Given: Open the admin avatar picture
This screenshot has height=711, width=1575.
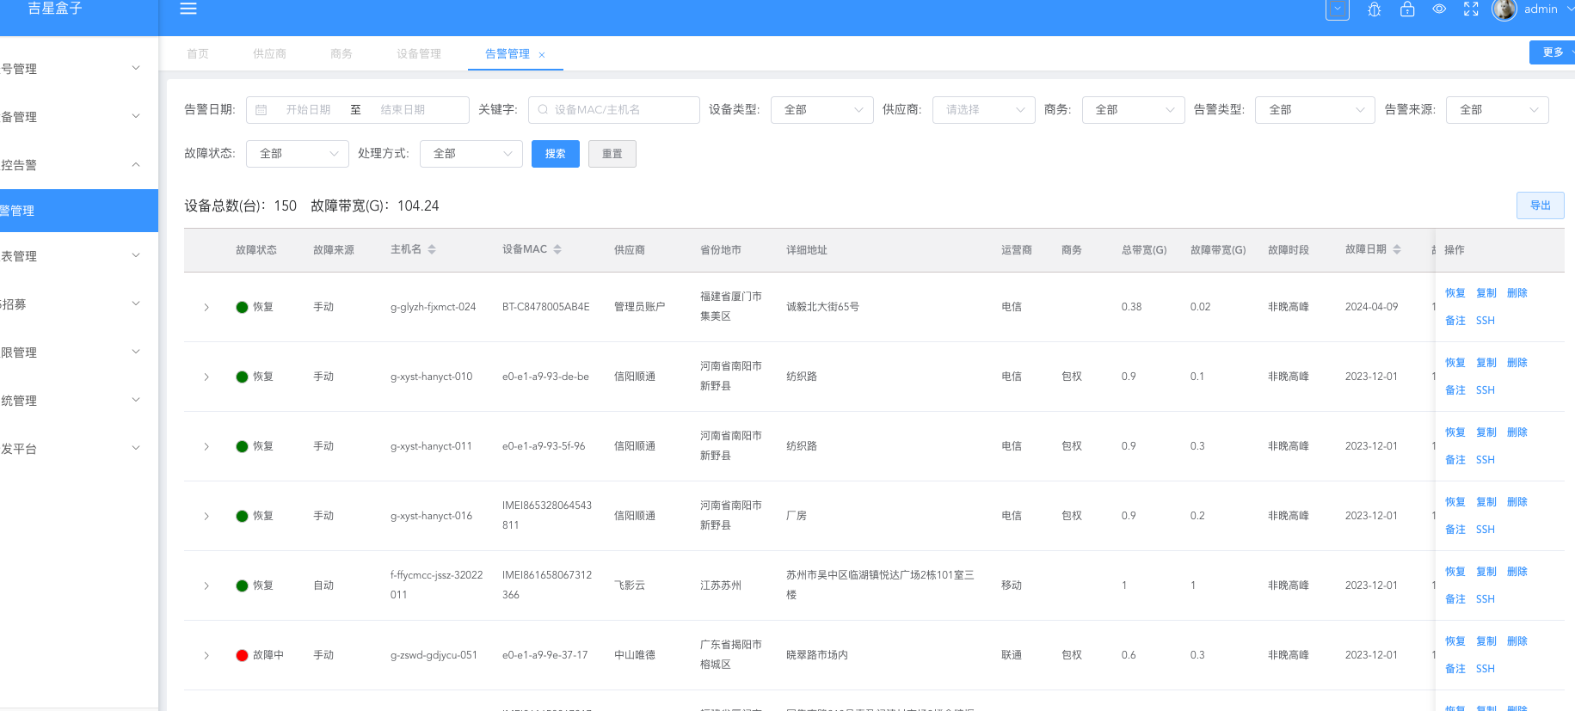Looking at the screenshot, I should click(x=1504, y=9).
